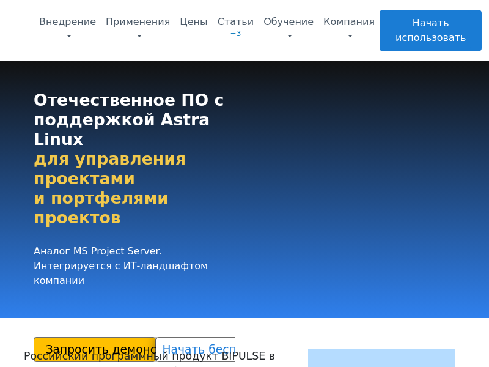This screenshot has width=489, height=367.
Task: Click the yellow Запросить демонстрацию button
Action: [95, 349]
